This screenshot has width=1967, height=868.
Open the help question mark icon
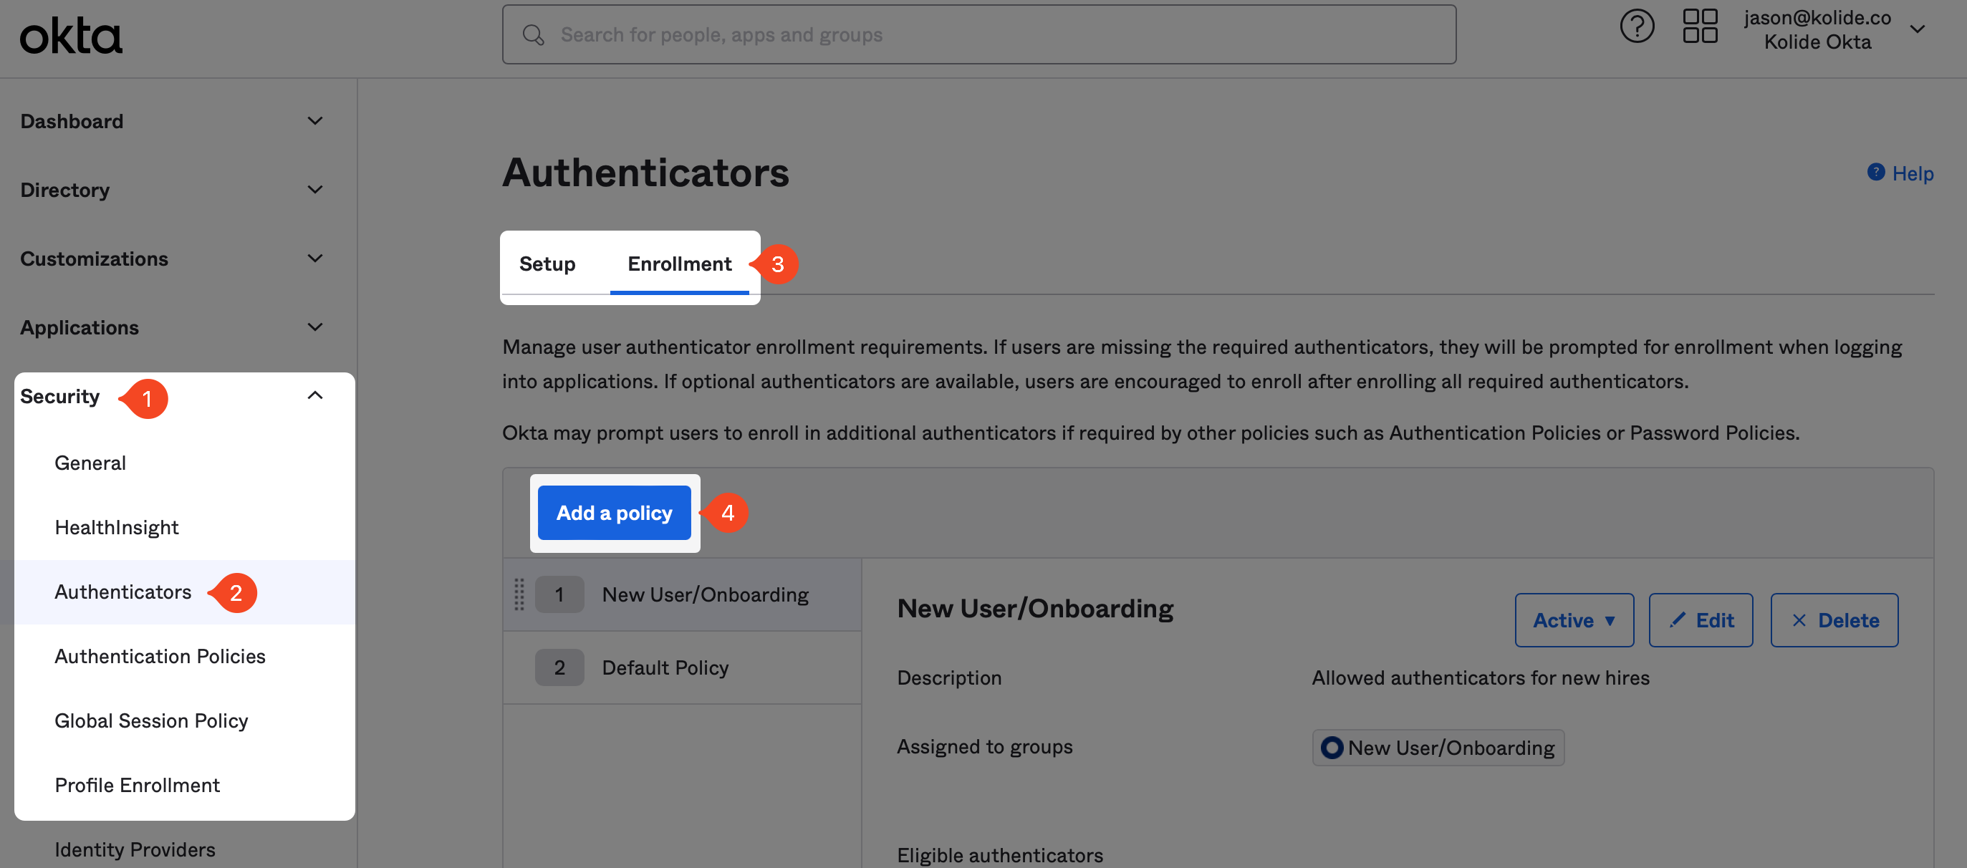point(1636,26)
